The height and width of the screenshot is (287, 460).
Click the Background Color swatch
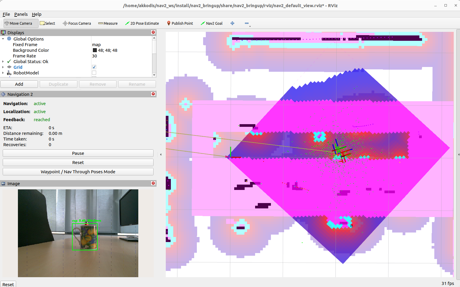95,50
